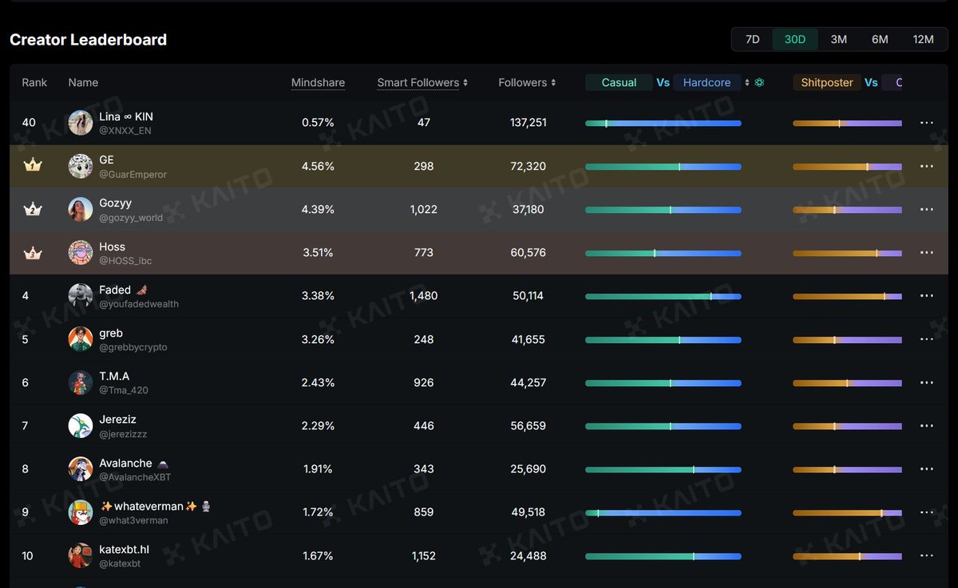Open more options for Gozyy row
Image resolution: width=958 pixels, height=588 pixels.
(x=927, y=209)
